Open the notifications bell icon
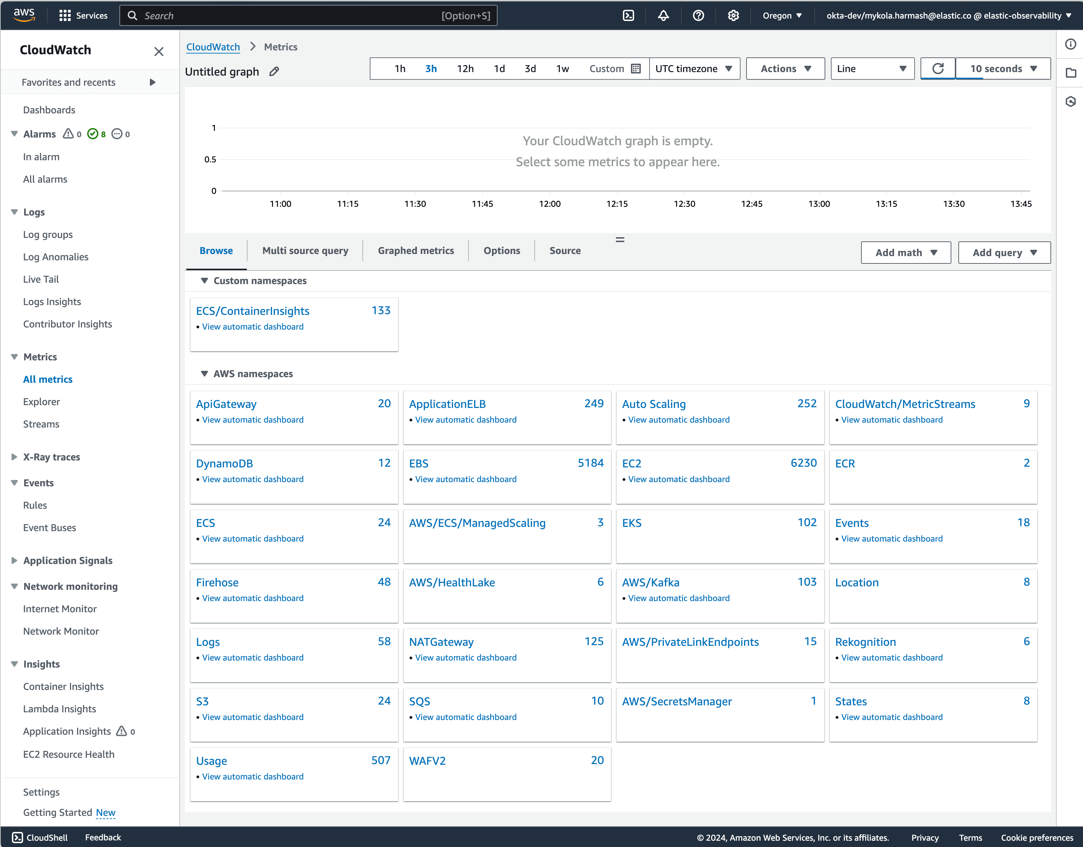This screenshot has width=1083, height=847. coord(663,15)
